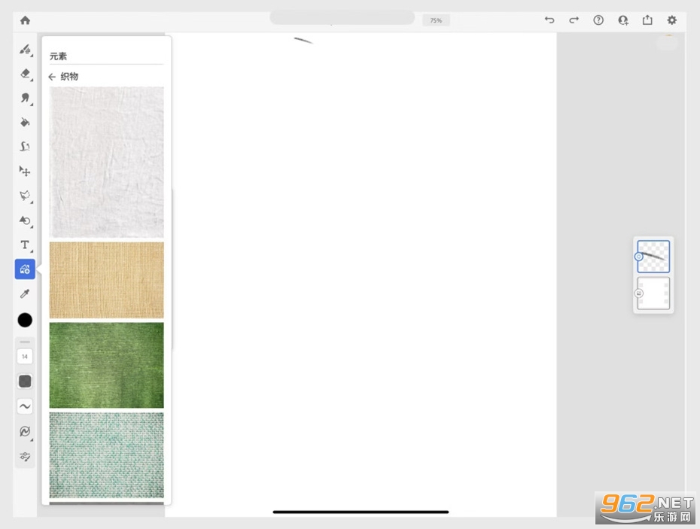
Task: Select the Smudge tool
Action: pos(25,98)
